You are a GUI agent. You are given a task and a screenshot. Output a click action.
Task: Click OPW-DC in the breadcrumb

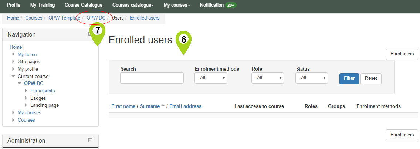96,18
